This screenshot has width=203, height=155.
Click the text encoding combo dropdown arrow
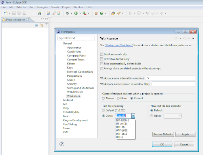coord(133,116)
